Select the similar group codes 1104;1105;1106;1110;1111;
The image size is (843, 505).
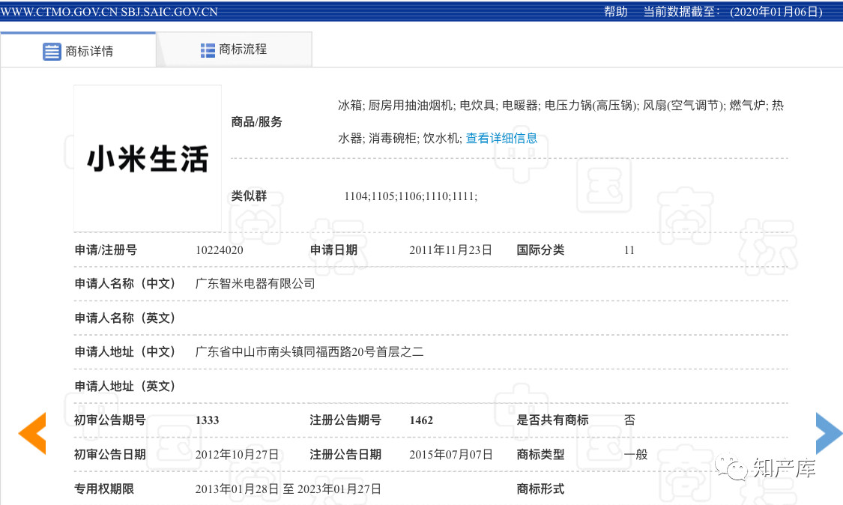click(x=411, y=196)
